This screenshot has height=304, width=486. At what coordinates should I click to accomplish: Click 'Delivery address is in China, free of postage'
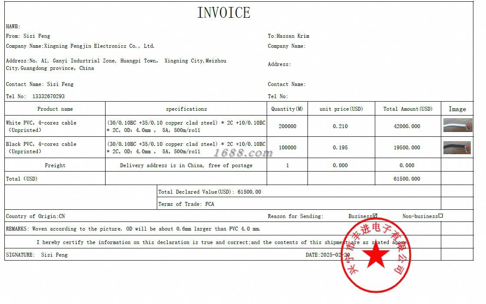click(x=186, y=165)
